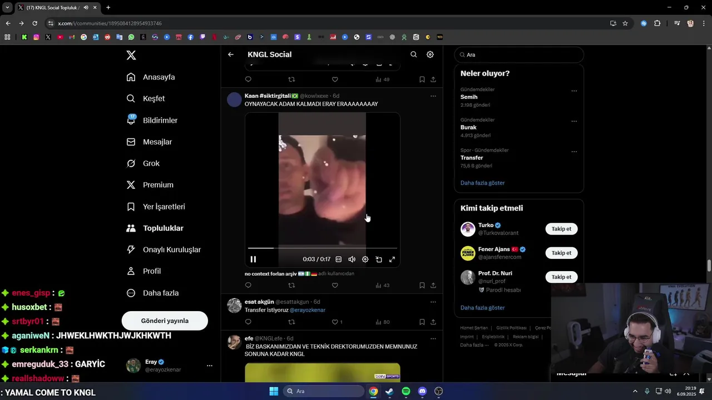
Task: Open Yer İşaretleri bookmarks
Action: (x=156, y=207)
